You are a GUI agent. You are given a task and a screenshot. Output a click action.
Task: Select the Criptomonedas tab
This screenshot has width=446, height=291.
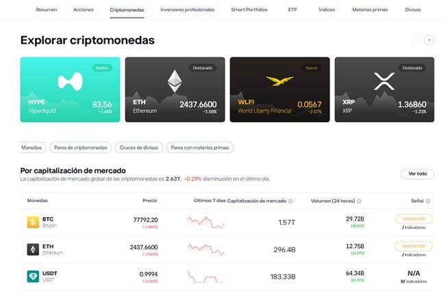(x=127, y=10)
